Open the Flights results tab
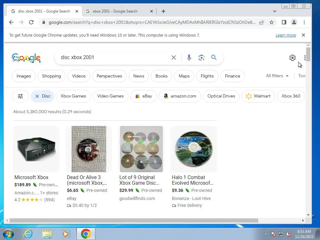The image size is (320, 240). tap(207, 76)
